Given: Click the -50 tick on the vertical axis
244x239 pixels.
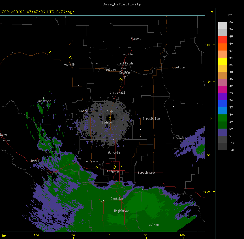Looking at the screenshot, I should (x=208, y=155).
